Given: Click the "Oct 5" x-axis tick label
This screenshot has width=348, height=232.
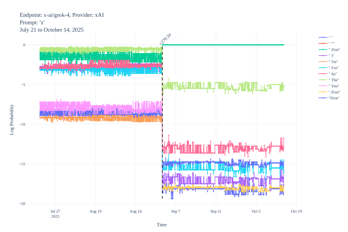Looking at the screenshot, I should [256, 211].
